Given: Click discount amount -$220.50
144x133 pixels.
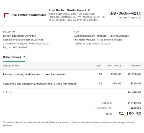Looking at the screenshot, I should (x=135, y=108).
